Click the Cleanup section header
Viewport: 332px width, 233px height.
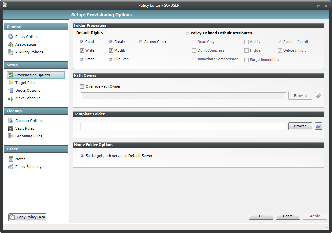(x=36, y=111)
